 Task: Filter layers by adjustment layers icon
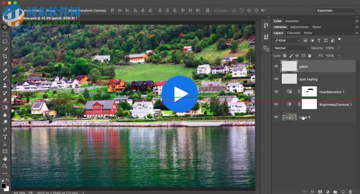[x=312, y=40]
